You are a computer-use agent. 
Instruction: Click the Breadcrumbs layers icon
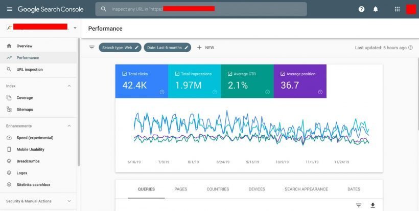coord(9,161)
